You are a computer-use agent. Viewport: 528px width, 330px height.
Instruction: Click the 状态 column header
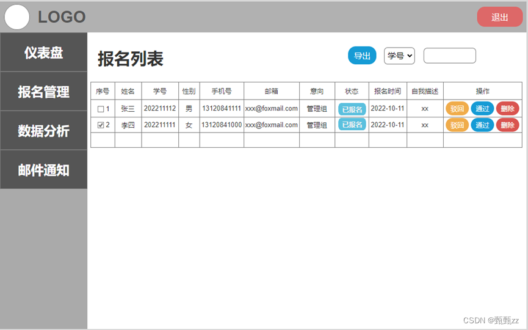click(352, 91)
